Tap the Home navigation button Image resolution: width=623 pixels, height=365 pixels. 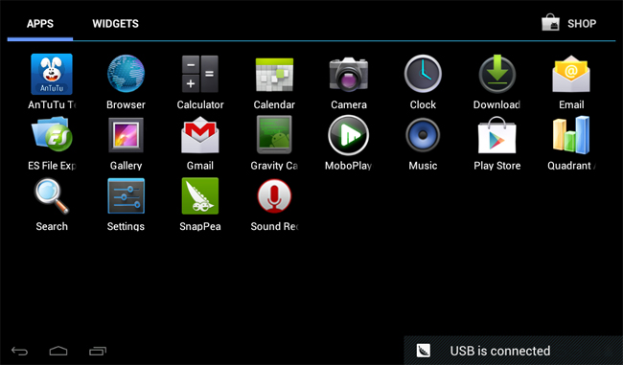58,351
